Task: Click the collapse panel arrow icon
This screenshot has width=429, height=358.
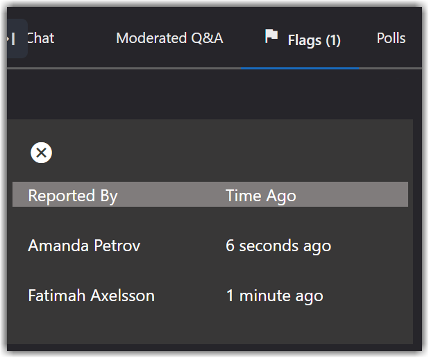Action: coord(12,38)
